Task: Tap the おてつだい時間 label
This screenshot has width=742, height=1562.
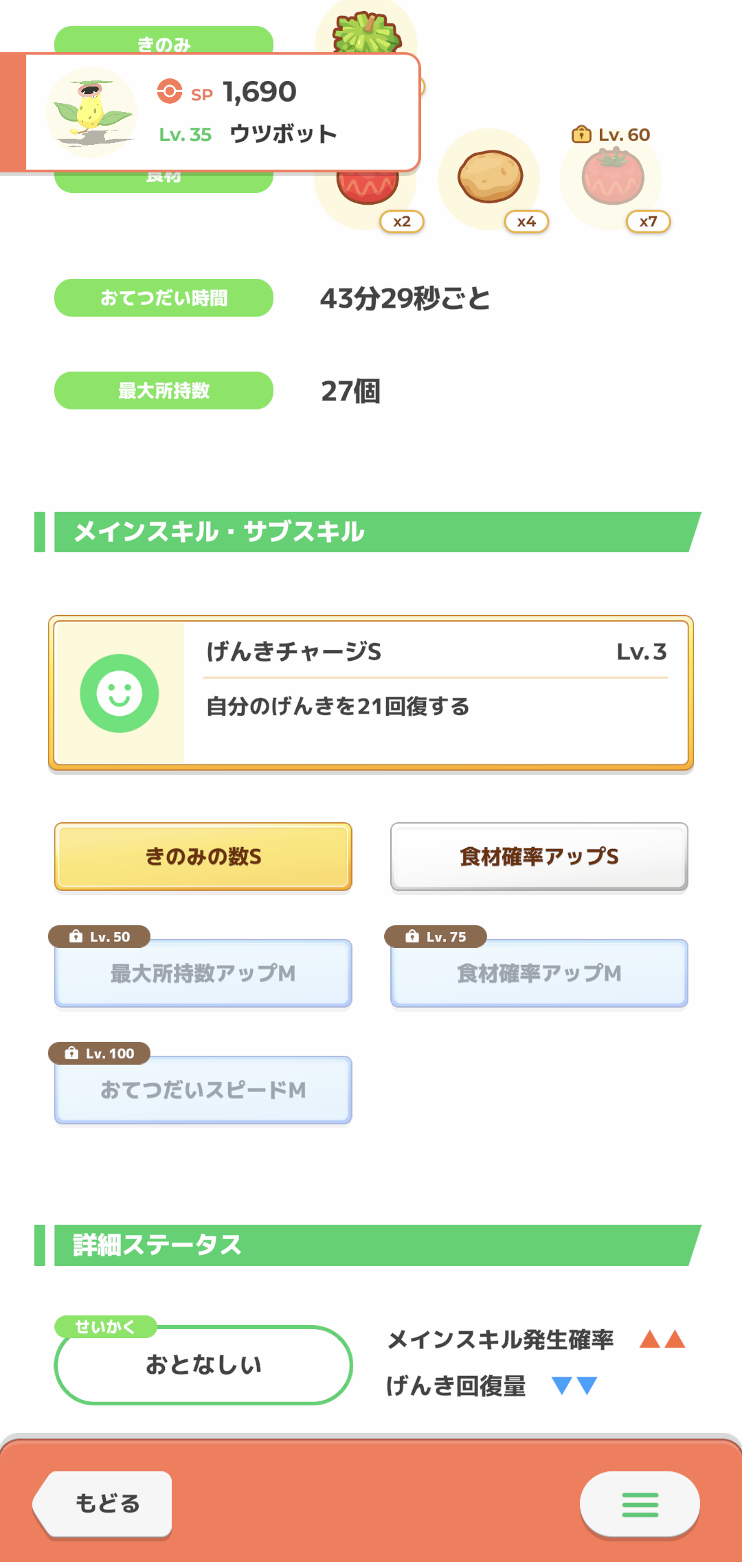Action: pyautogui.click(x=164, y=297)
